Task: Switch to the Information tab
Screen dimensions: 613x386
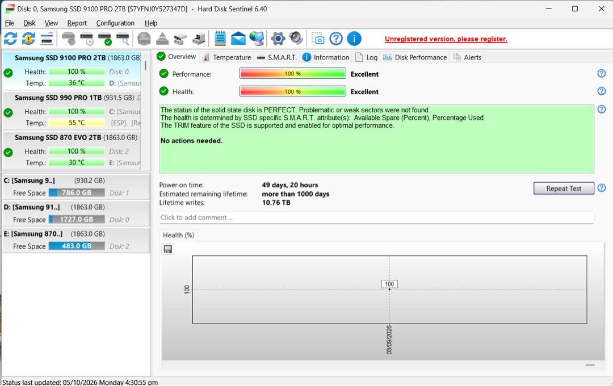Action: pos(326,57)
